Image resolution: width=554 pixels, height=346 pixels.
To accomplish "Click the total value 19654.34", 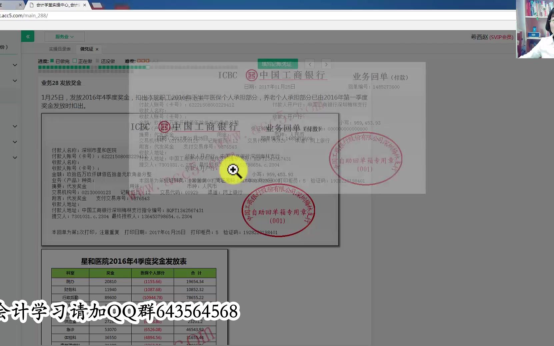I will (195, 282).
